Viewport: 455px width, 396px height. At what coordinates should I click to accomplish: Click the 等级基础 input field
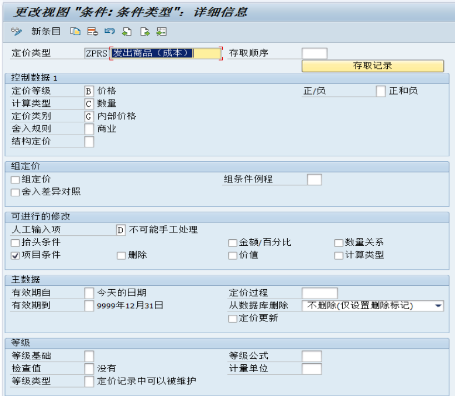click(89, 356)
